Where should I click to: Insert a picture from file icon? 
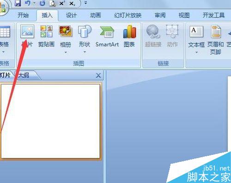click(x=27, y=32)
